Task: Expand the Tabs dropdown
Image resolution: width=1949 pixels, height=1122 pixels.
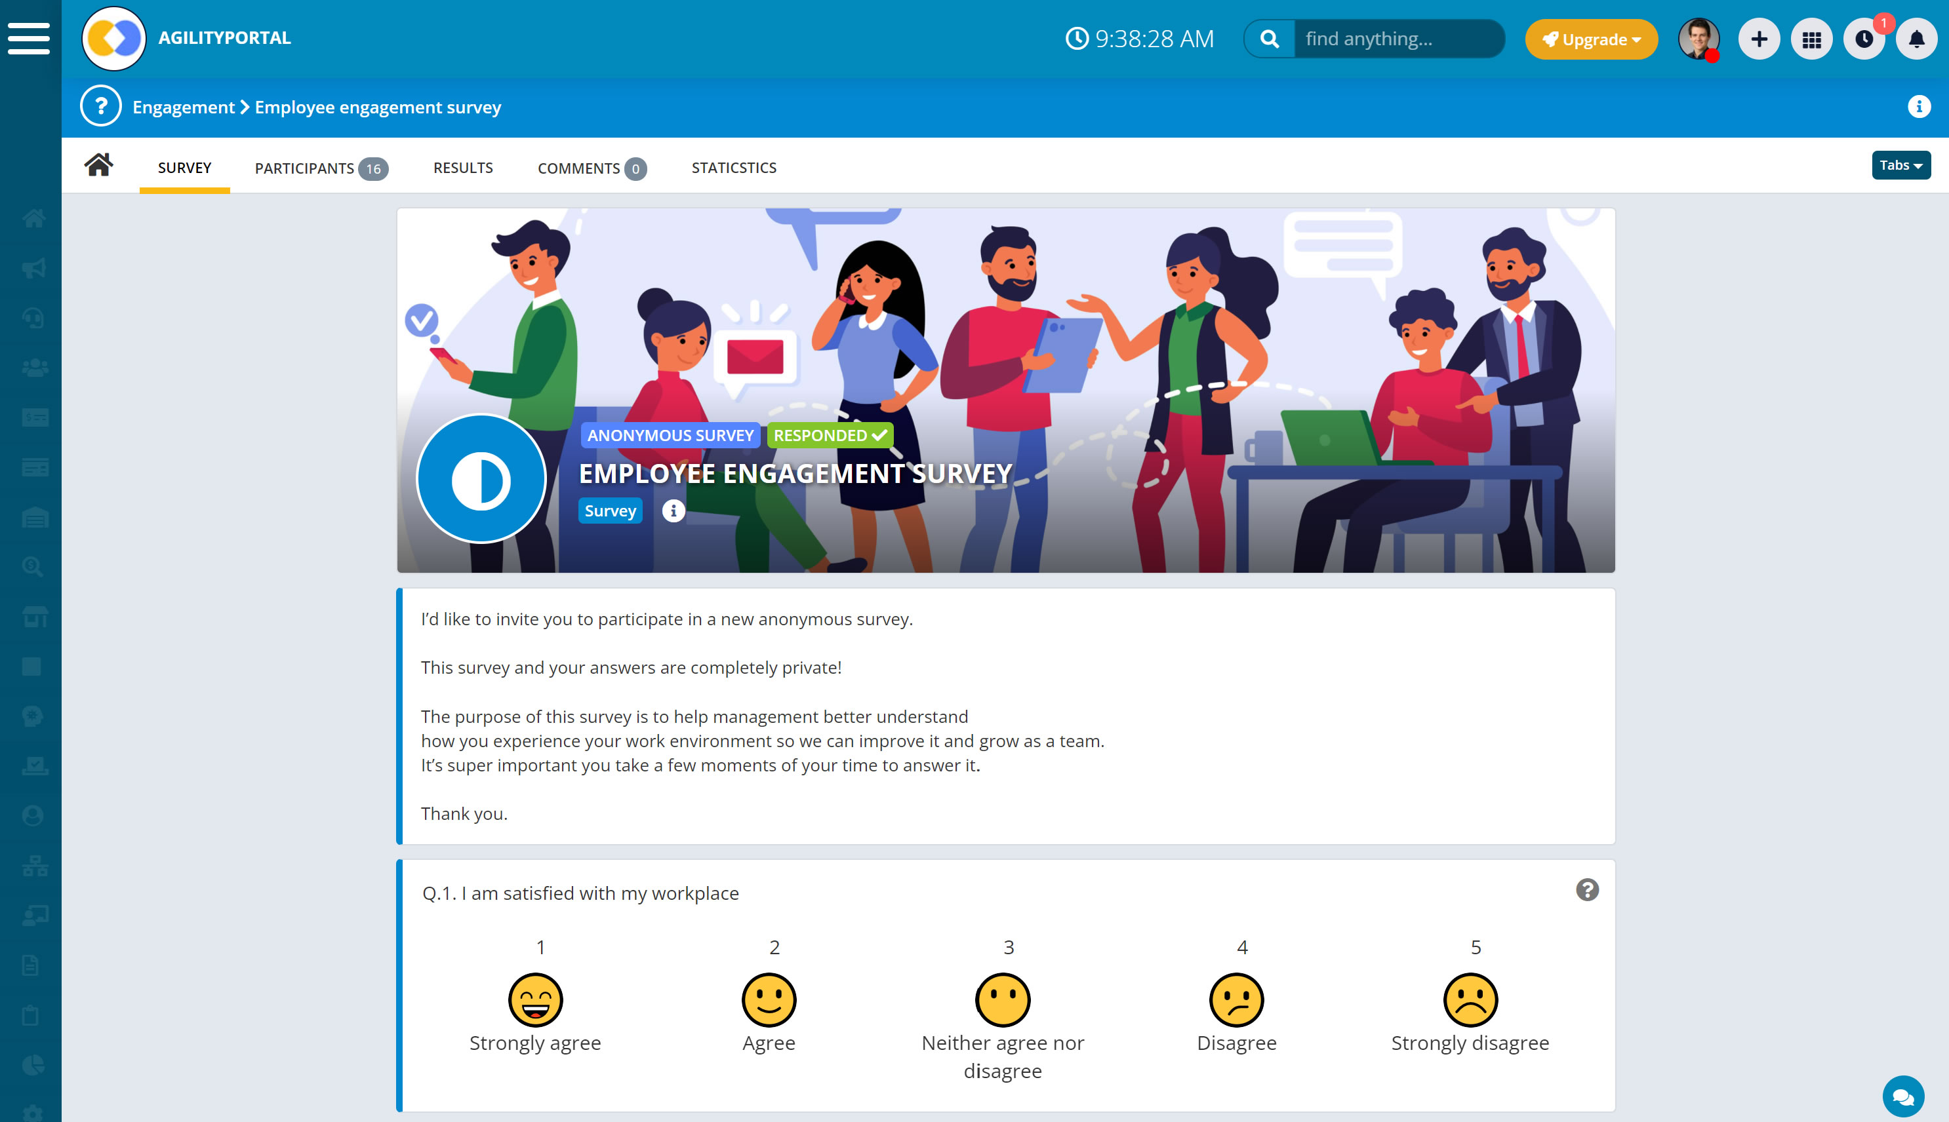Action: click(1900, 165)
